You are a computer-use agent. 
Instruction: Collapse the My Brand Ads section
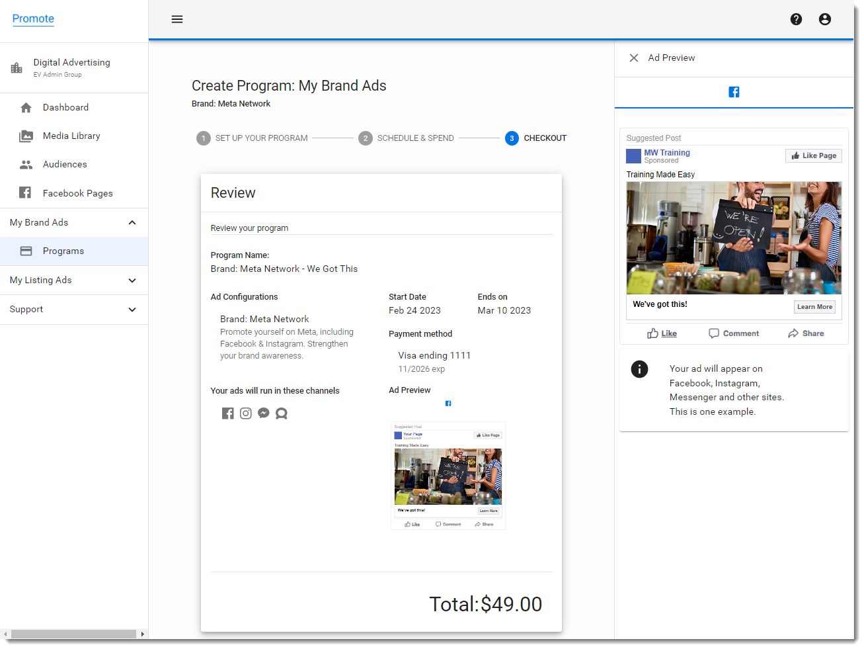tap(132, 223)
